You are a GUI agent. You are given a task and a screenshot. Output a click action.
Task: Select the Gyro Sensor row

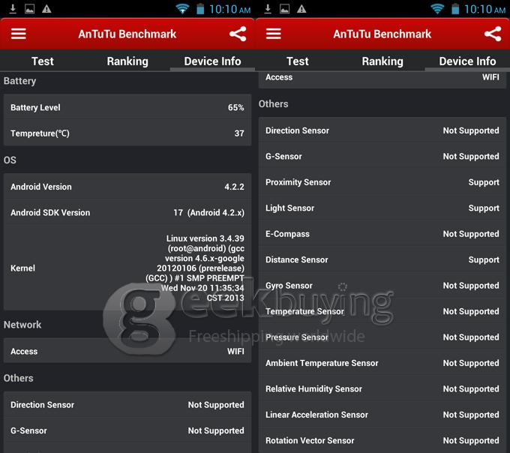pyautogui.click(x=382, y=286)
